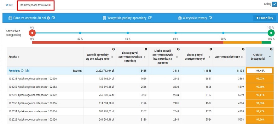Edit the 'Wszystkie towary' filter icon
The width and height of the screenshot is (278, 124).
click(211, 18)
